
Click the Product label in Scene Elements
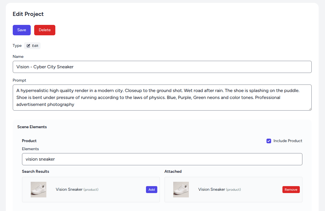29,141
